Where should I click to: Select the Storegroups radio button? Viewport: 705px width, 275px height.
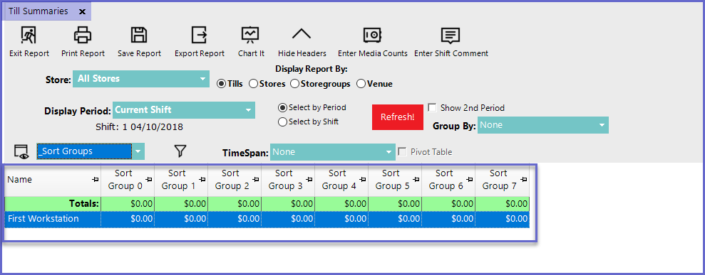click(x=295, y=84)
